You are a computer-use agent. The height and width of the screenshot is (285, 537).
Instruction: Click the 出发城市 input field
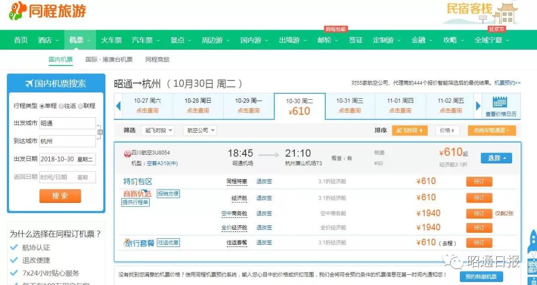click(68, 123)
